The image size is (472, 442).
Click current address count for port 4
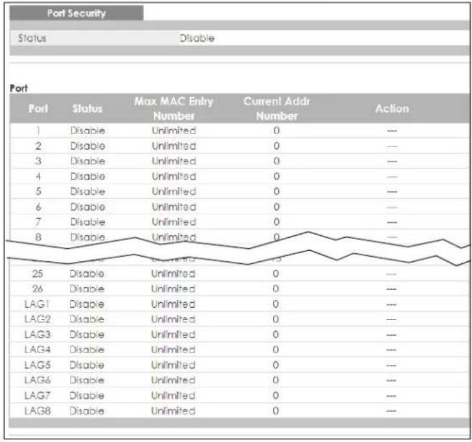276,176
